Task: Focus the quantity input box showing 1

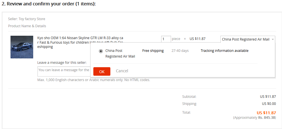Action: point(166,39)
